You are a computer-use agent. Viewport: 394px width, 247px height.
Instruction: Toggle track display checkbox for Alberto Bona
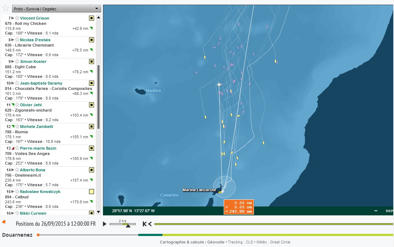[x=92, y=170]
